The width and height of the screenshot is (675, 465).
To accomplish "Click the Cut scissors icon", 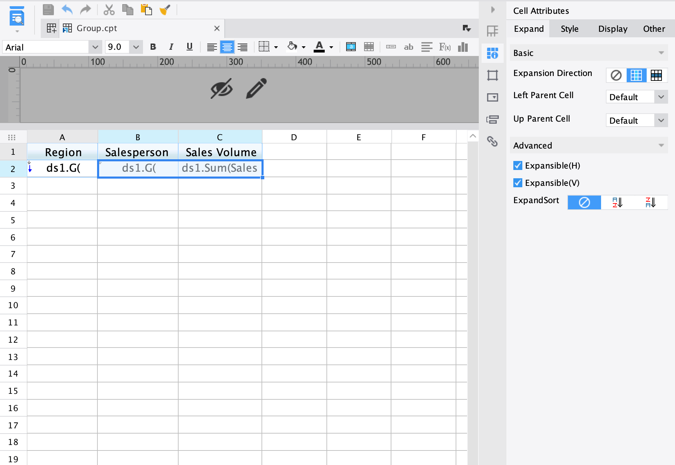I will coord(109,10).
